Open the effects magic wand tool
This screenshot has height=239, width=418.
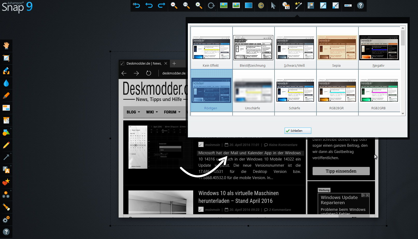[298, 5]
